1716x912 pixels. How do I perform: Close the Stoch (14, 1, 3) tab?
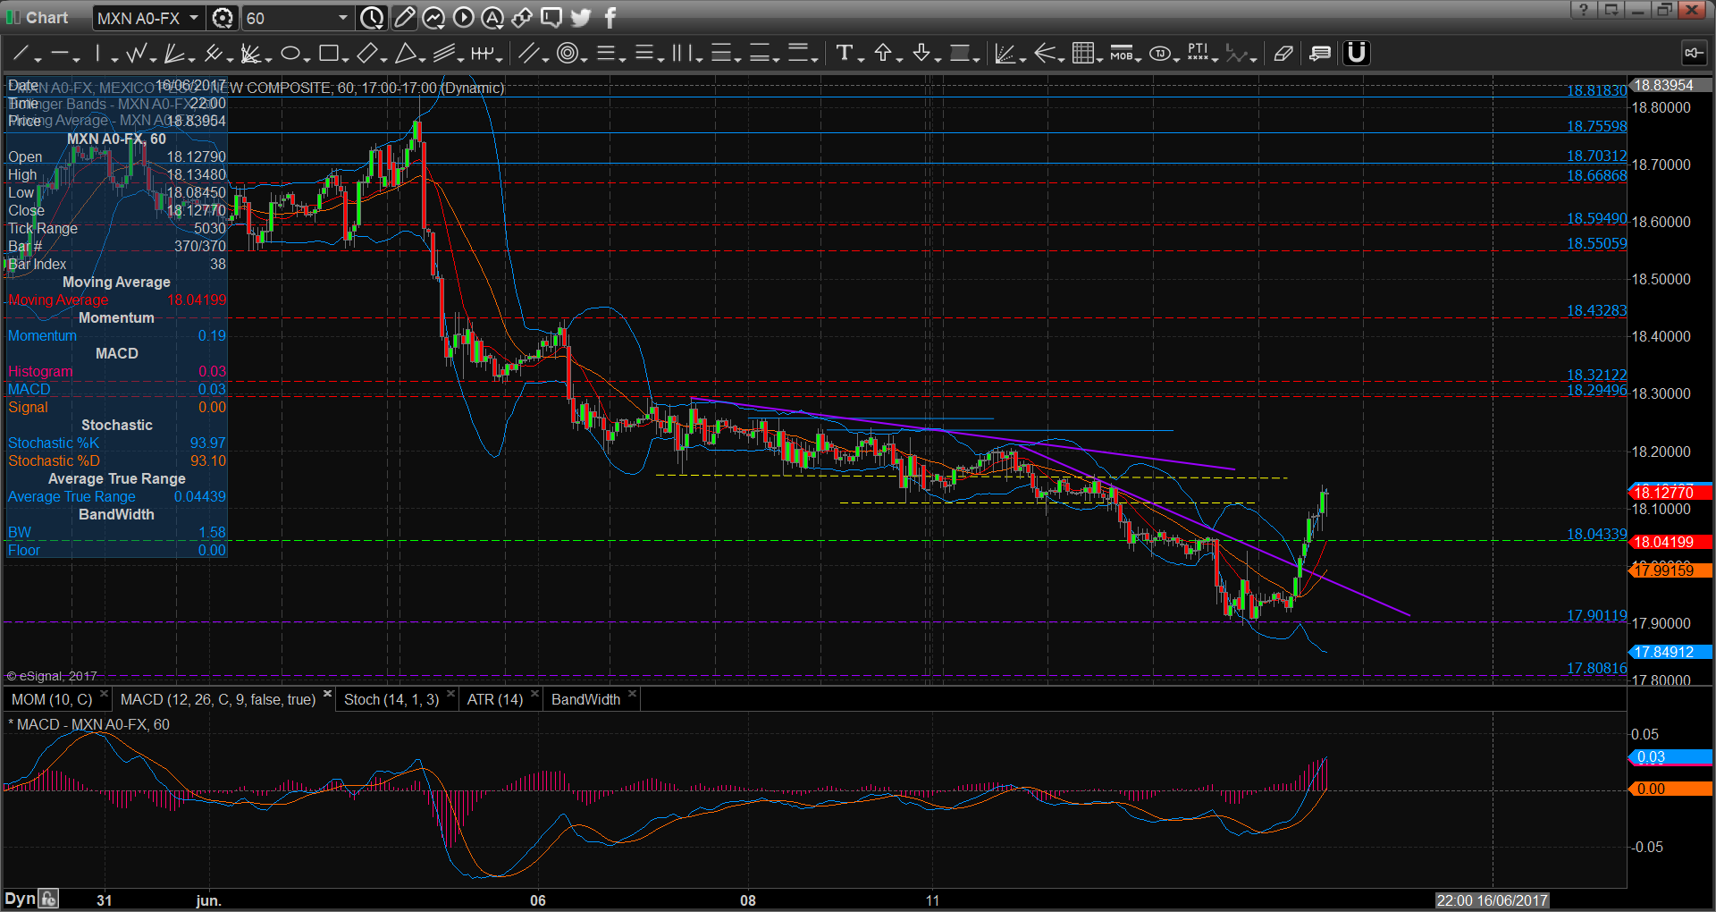click(450, 694)
